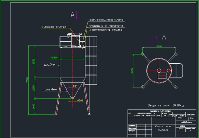Select the 'взривозащитна клапа' annotation text

tap(106, 20)
